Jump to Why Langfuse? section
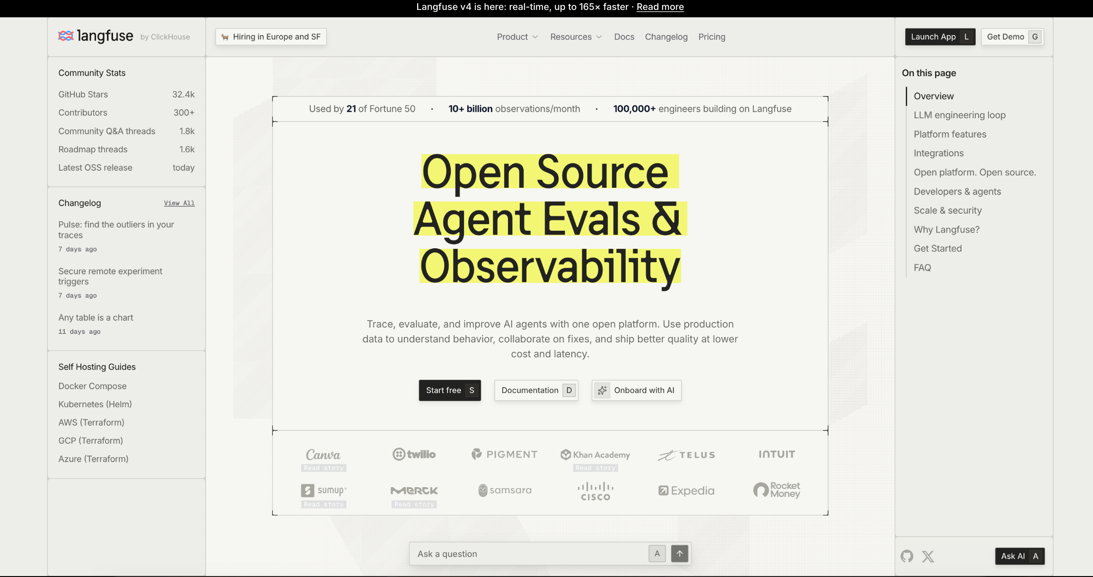 947,229
